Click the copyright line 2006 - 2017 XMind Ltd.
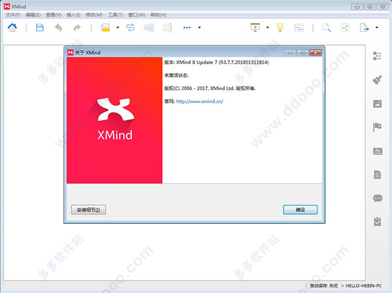The height and width of the screenshot is (293, 392). click(x=210, y=89)
